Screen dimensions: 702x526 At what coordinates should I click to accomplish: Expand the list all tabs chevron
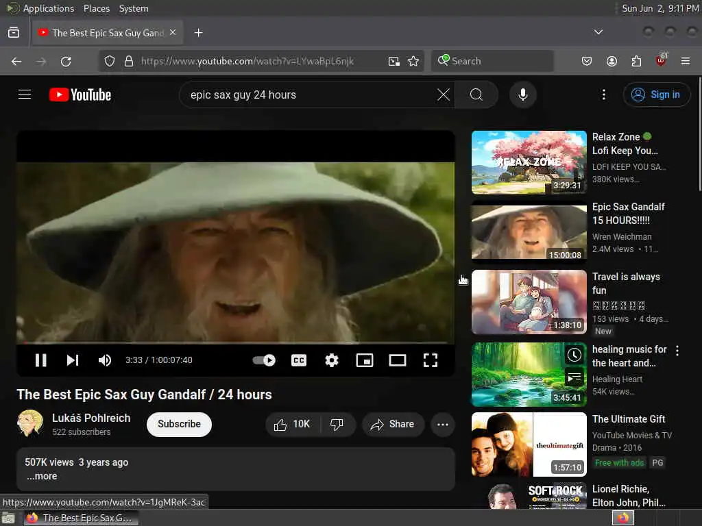click(598, 32)
